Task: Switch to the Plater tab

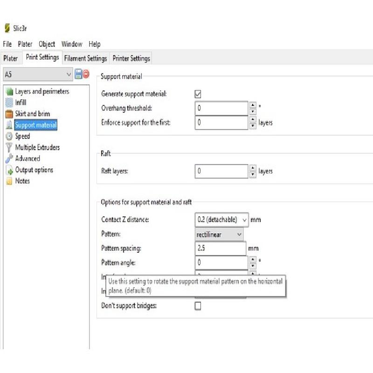Action: coord(11,58)
